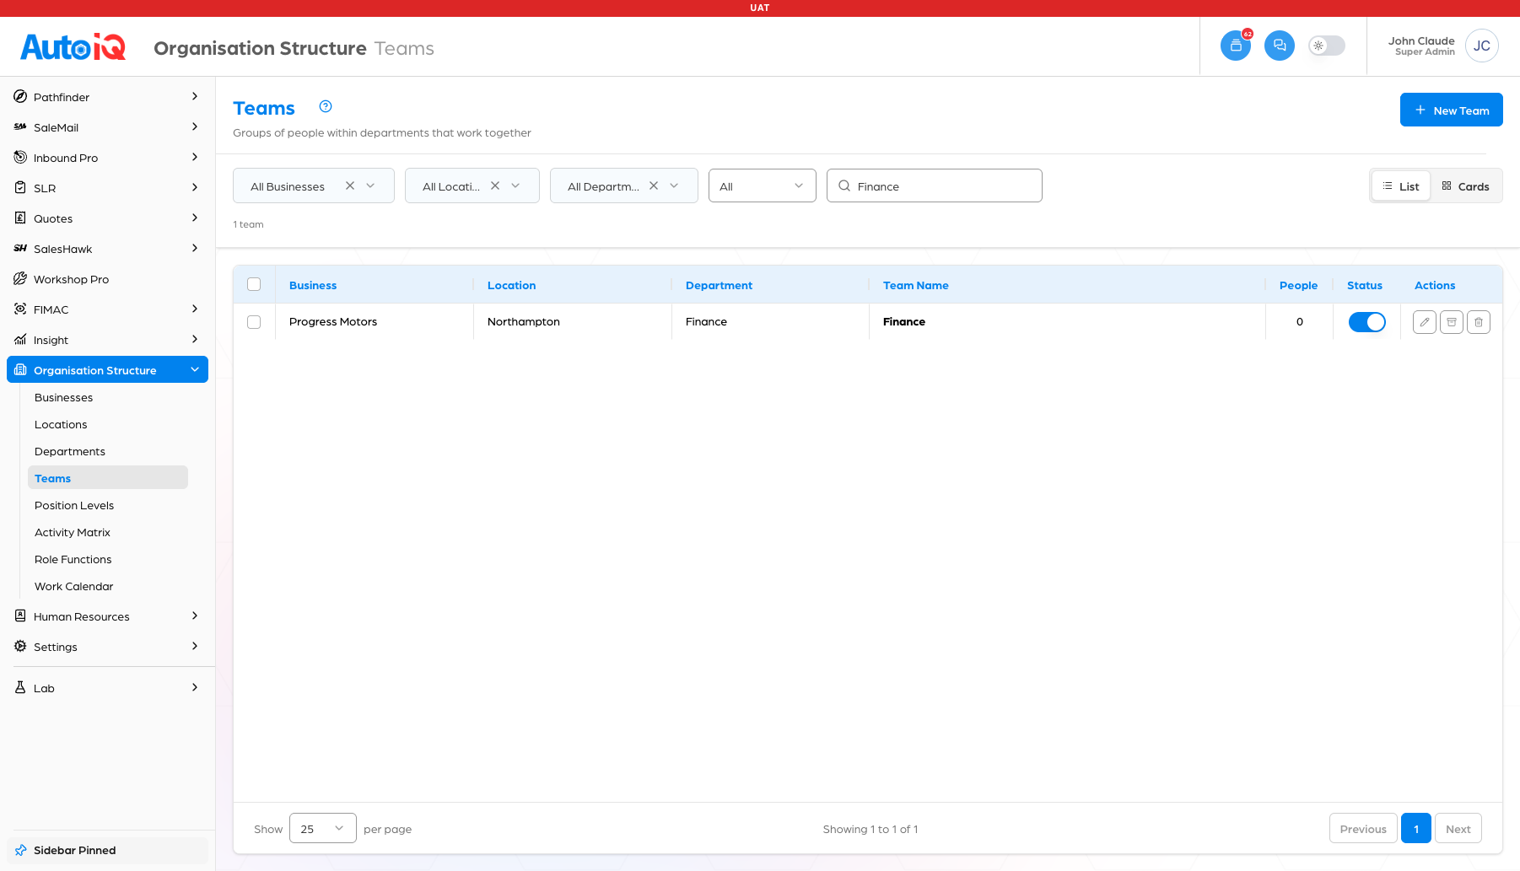Click the Workshop Pro sidebar icon
This screenshot has width=1520, height=871.
tap(20, 279)
